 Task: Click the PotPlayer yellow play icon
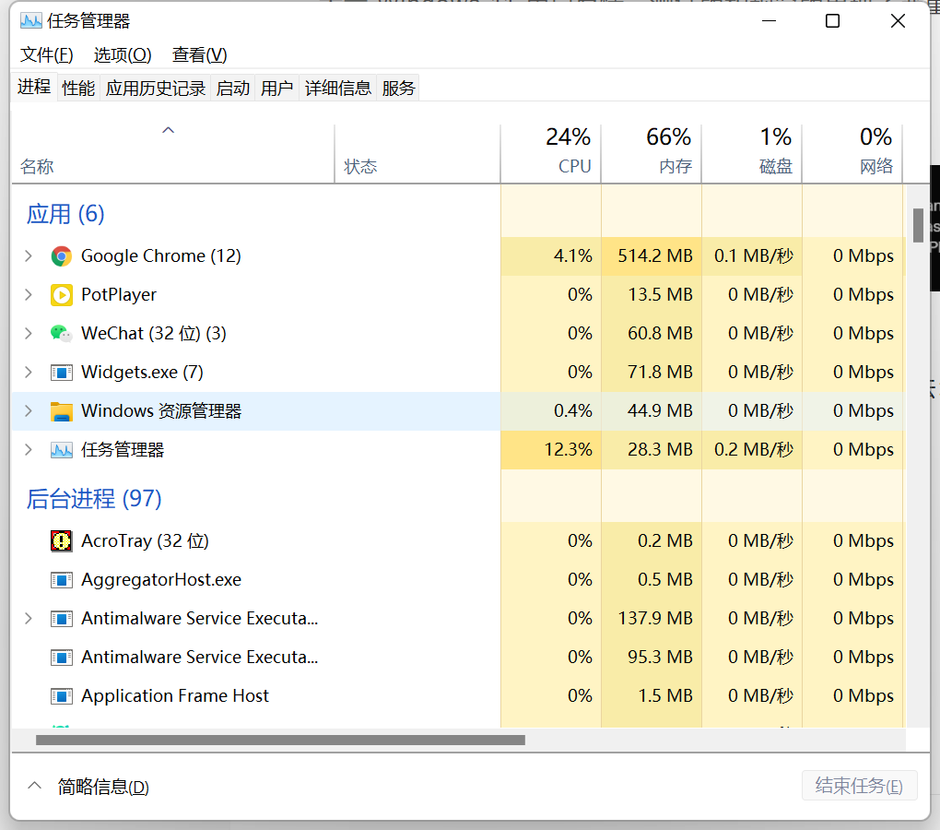pyautogui.click(x=61, y=295)
